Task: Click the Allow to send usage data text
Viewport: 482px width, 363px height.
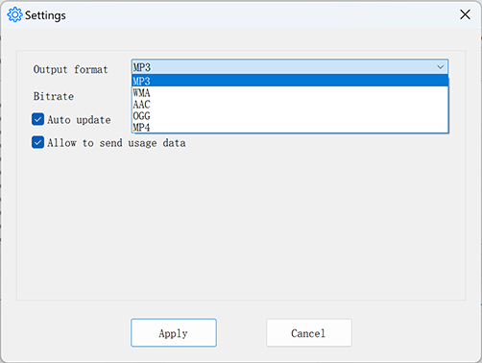Action: (x=116, y=143)
